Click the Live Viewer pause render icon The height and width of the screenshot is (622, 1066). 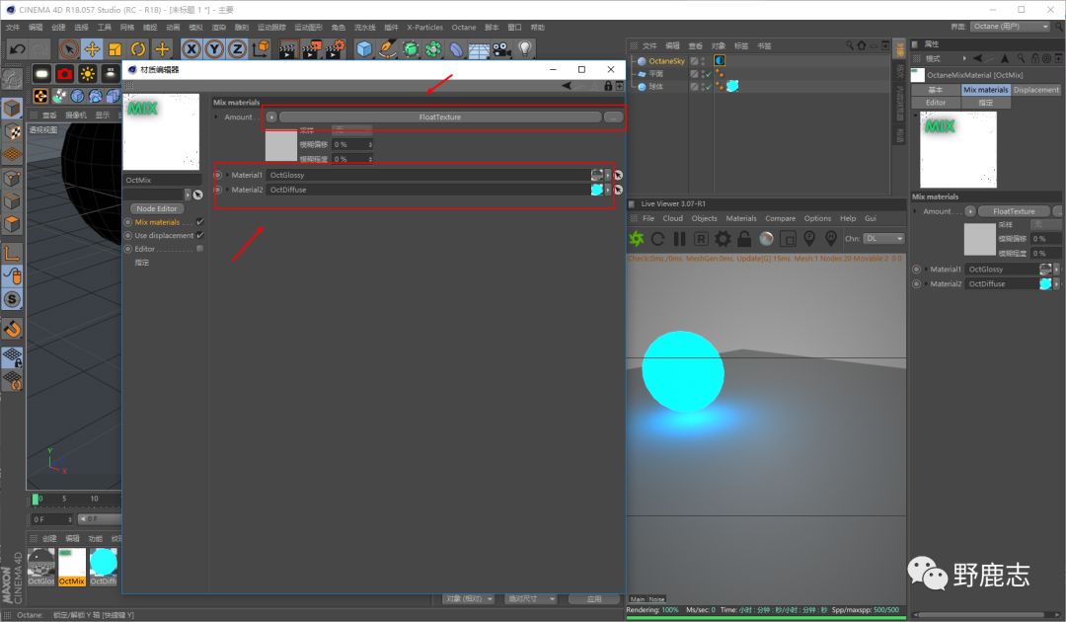[x=679, y=238]
